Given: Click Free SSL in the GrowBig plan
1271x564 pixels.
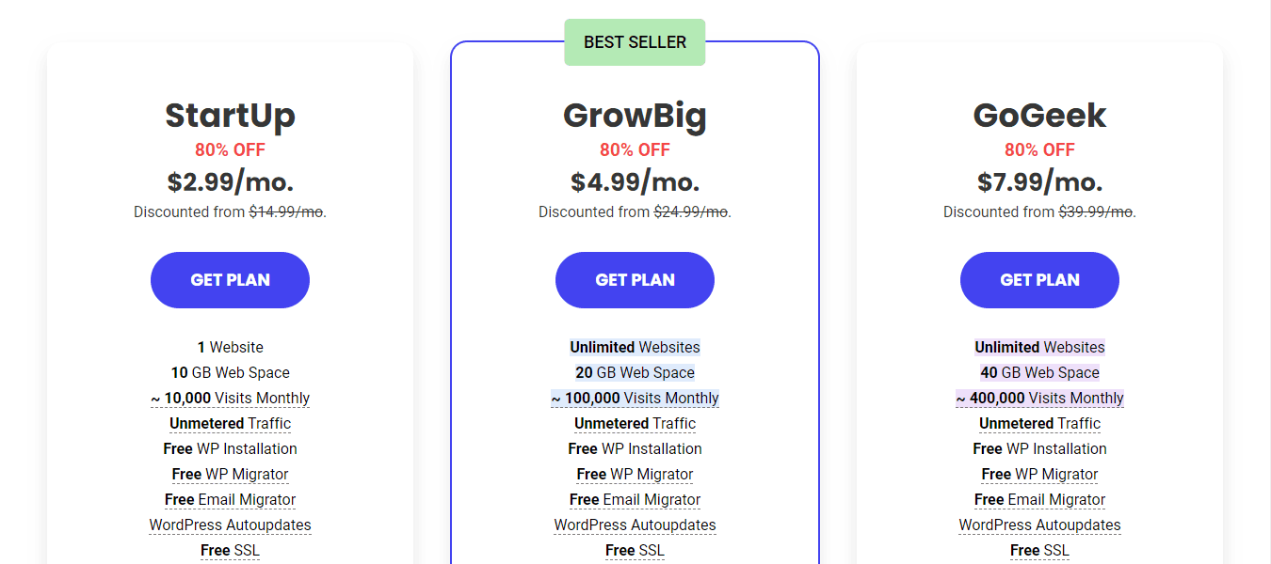Looking at the screenshot, I should (x=635, y=551).
